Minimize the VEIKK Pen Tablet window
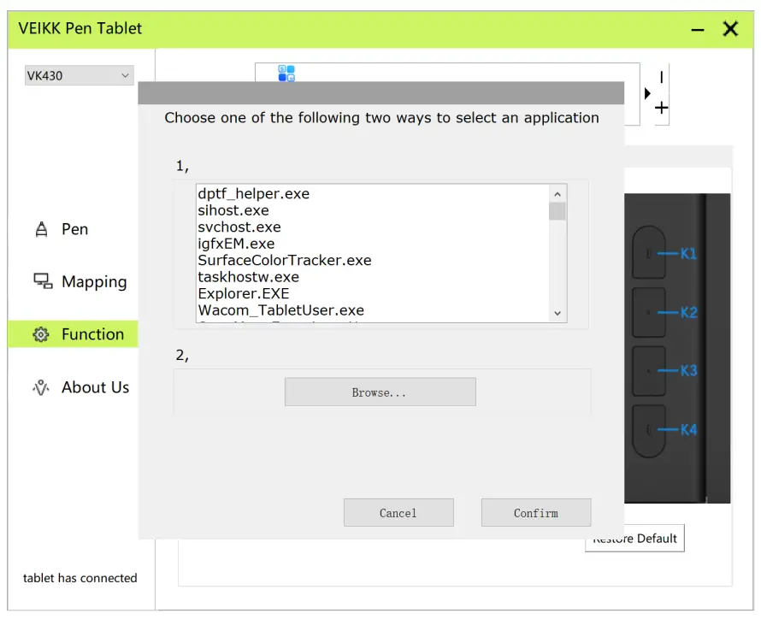761x619 pixels. [698, 30]
